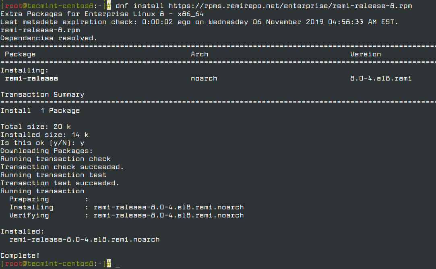Click the 'Installed size: 14 k' line

[44, 135]
